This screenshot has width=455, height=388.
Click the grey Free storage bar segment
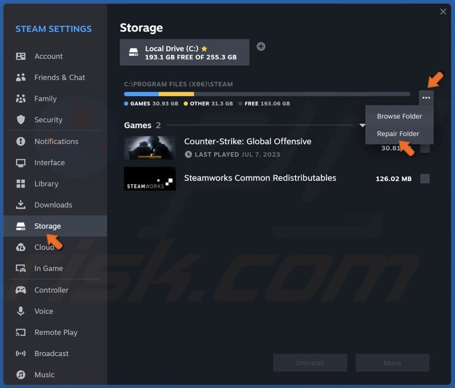(x=302, y=94)
